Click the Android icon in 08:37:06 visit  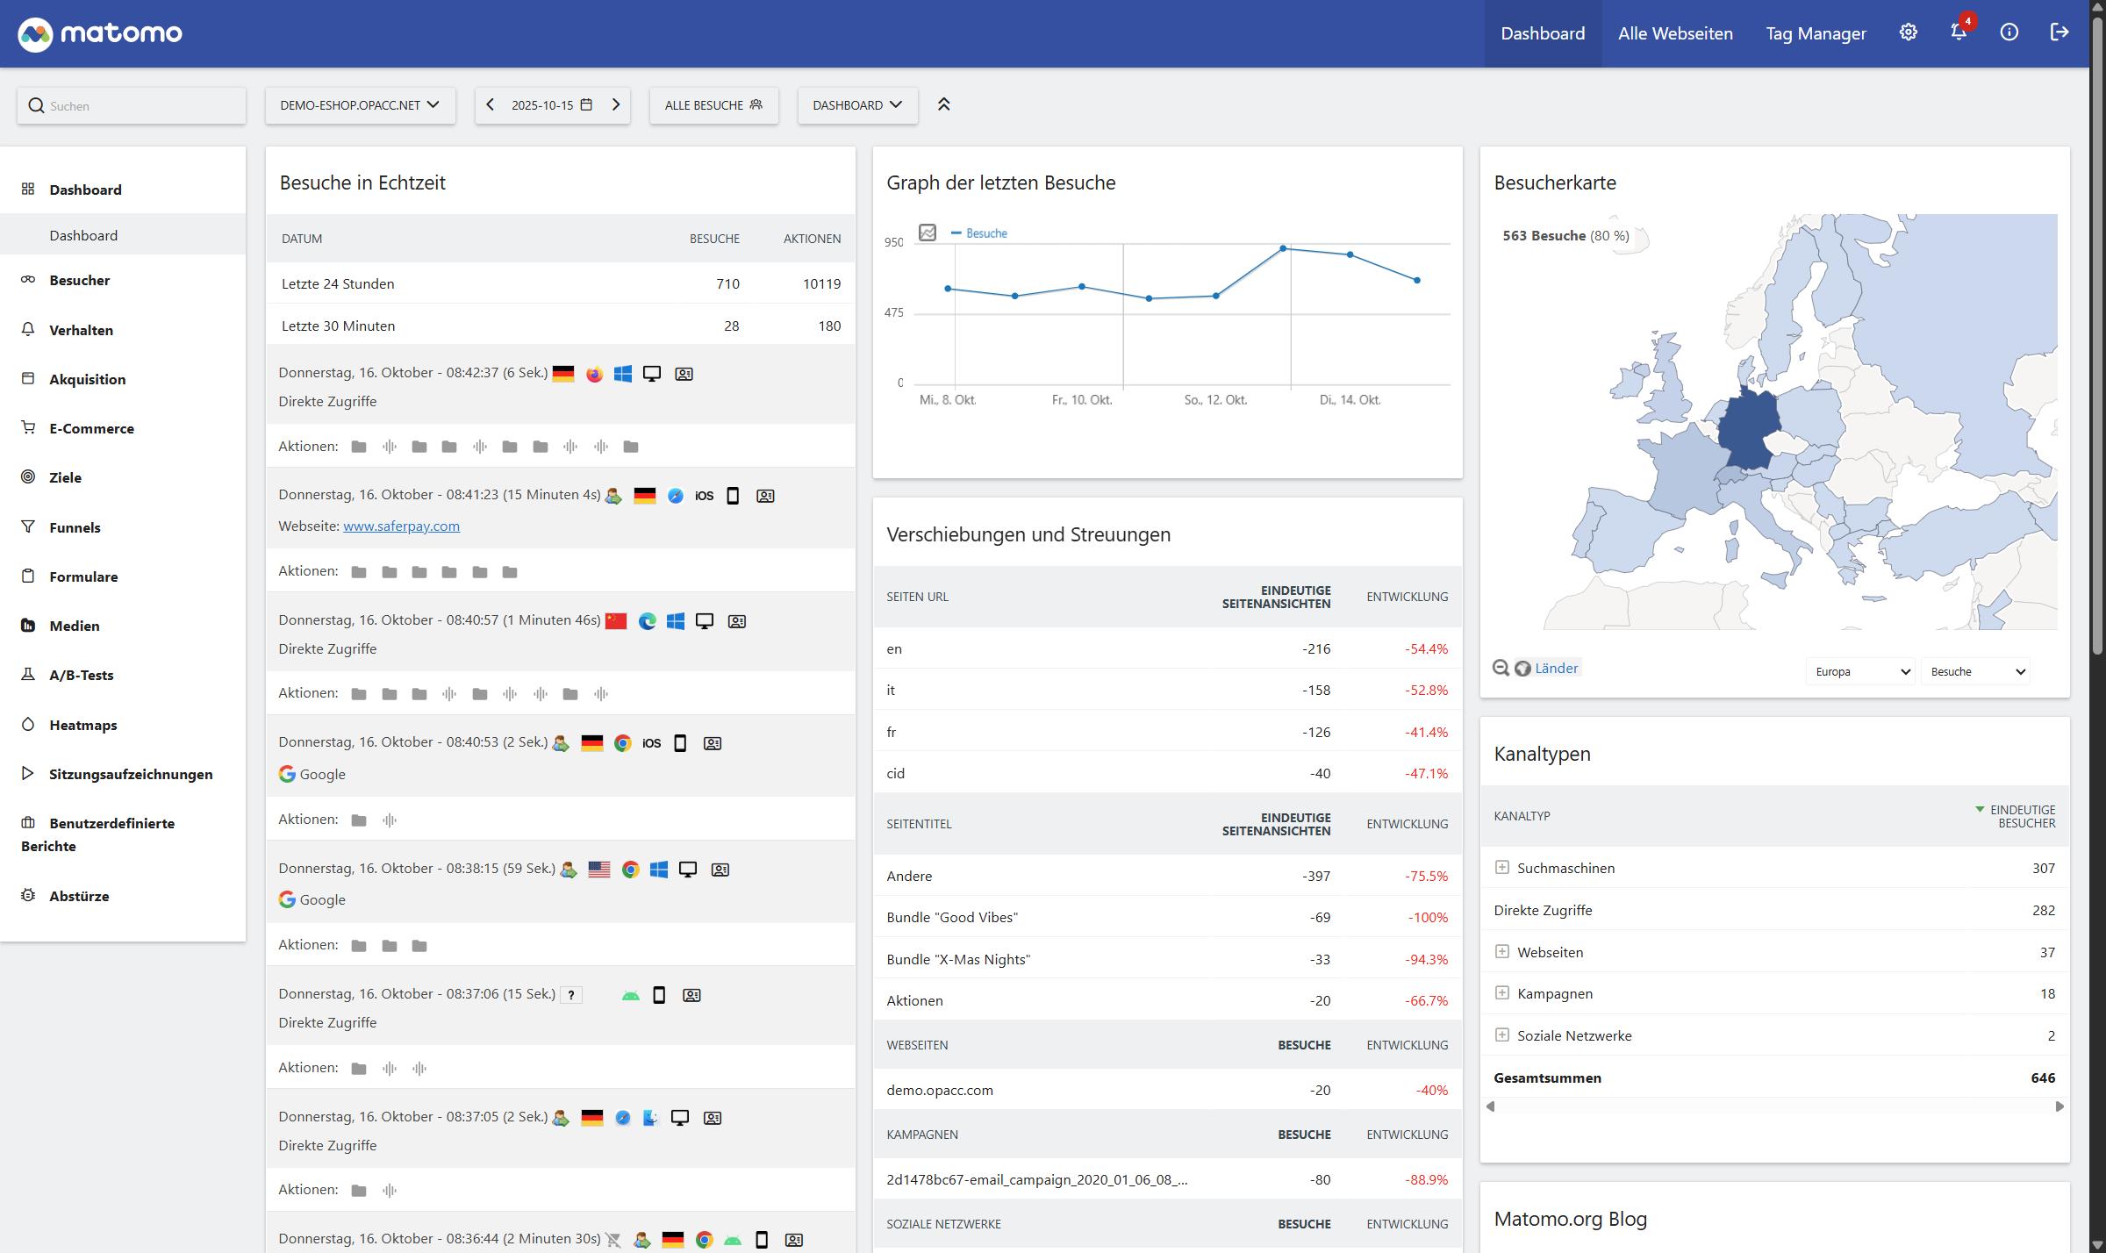(x=631, y=995)
